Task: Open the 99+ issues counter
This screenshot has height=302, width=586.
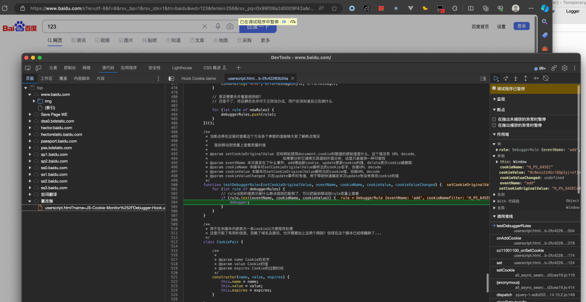Action: click(540, 68)
